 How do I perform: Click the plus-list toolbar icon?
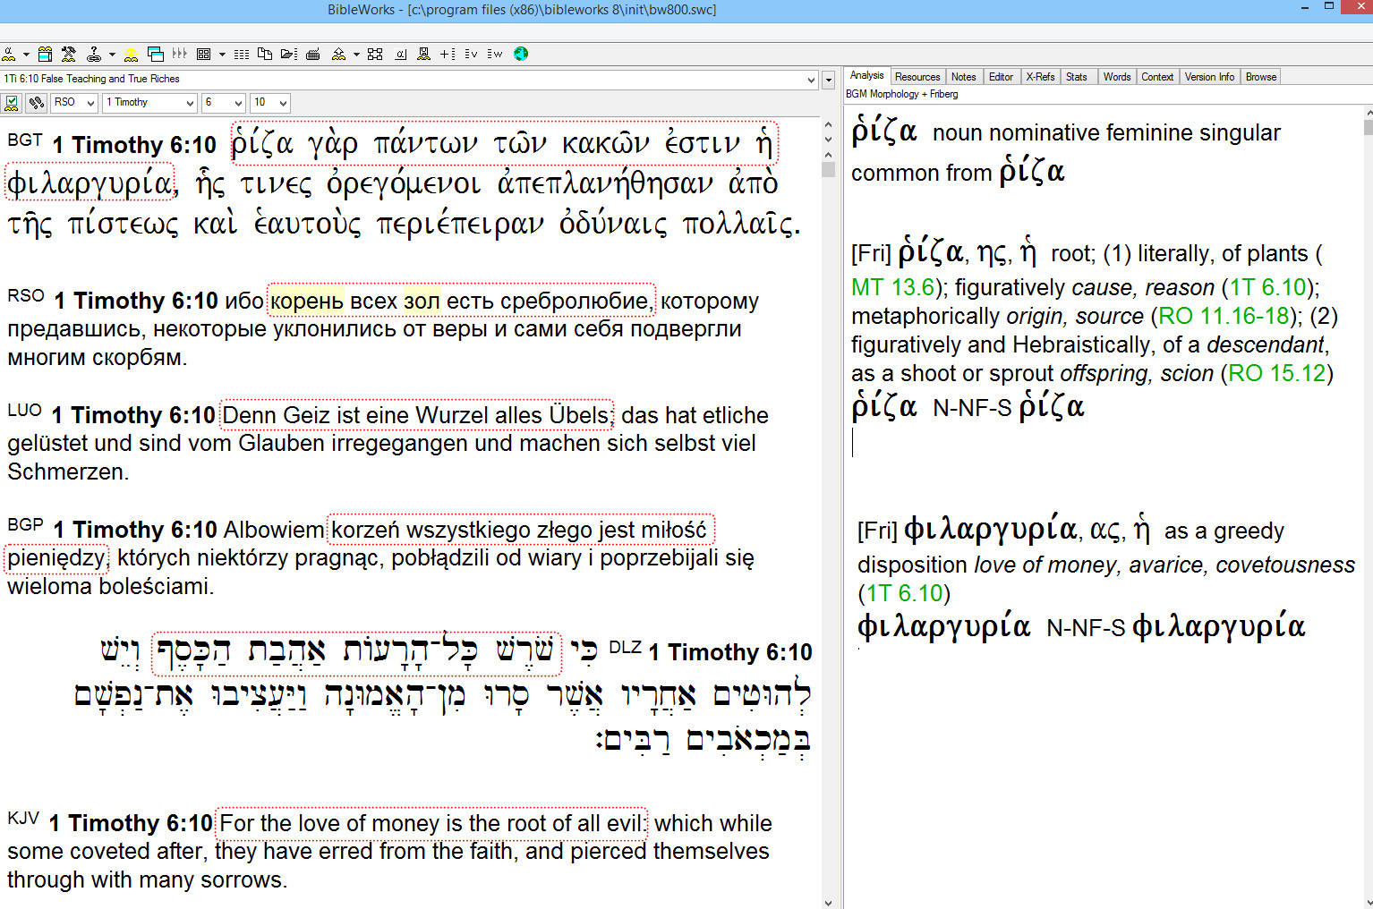tap(448, 54)
